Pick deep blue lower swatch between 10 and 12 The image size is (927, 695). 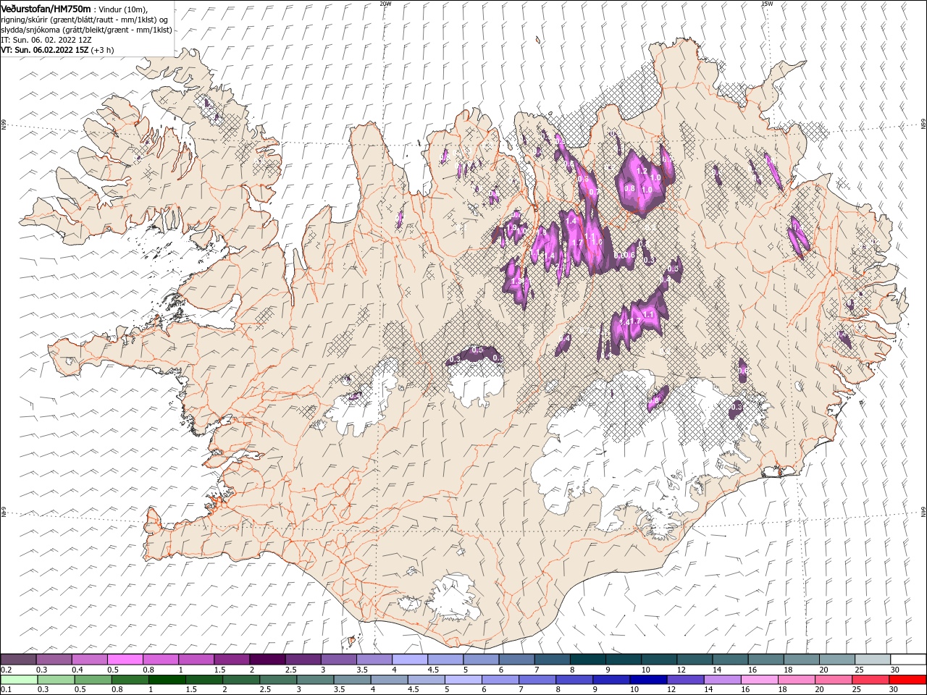(647, 680)
